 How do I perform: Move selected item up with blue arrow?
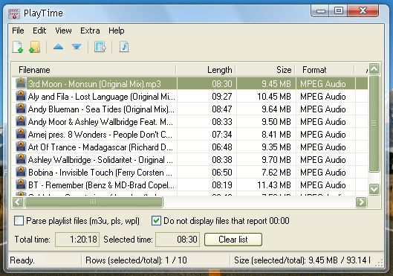pos(58,47)
